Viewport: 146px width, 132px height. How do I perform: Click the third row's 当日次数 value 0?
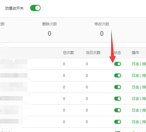(x=87, y=87)
